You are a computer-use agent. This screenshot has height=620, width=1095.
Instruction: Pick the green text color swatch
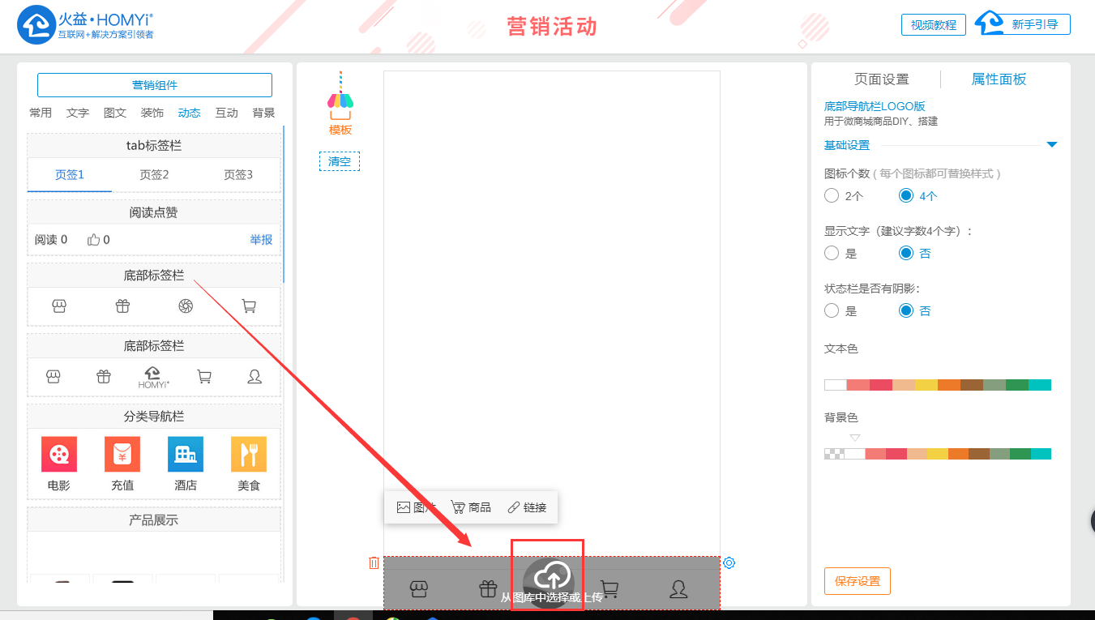[1016, 385]
